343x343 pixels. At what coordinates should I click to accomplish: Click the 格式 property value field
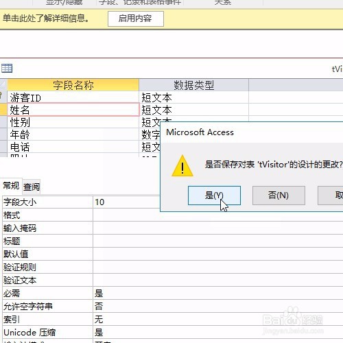[x=218, y=215]
